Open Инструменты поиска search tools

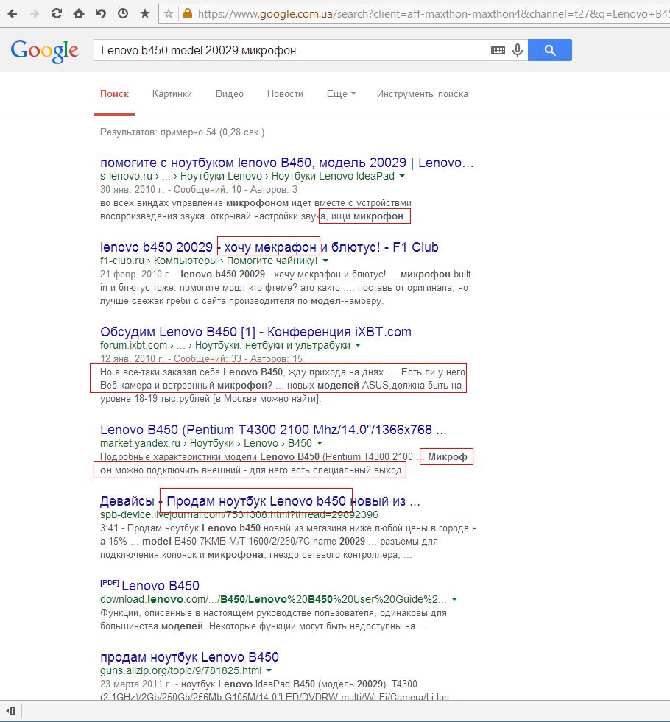point(422,93)
